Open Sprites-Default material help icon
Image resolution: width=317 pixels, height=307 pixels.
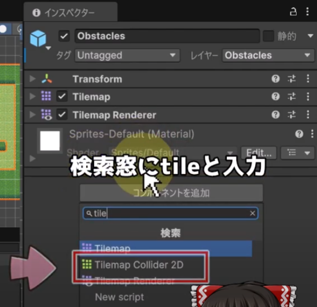(x=299, y=134)
